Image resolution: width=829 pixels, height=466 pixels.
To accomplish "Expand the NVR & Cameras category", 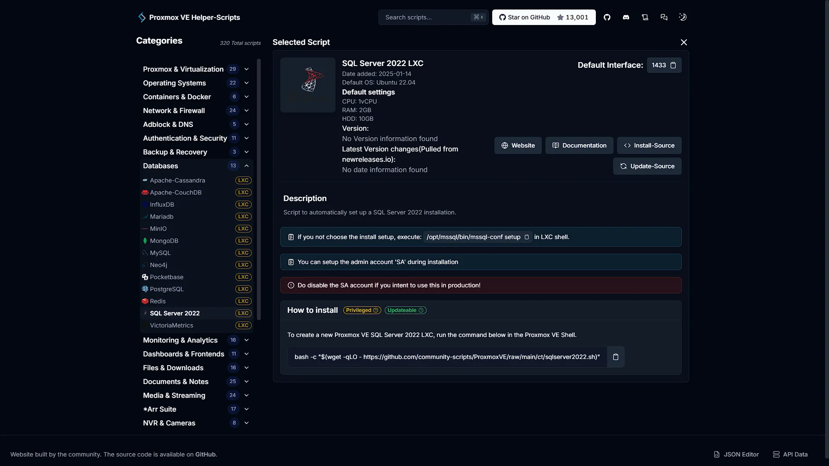I will (x=196, y=423).
